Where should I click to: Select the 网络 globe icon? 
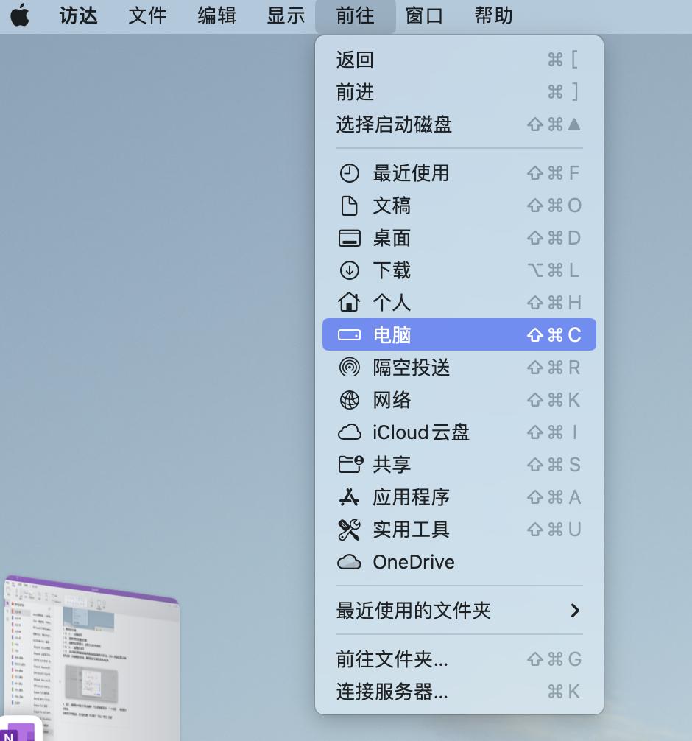(x=349, y=400)
